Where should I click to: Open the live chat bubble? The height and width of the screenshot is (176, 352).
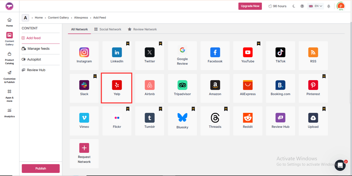click(x=340, y=165)
